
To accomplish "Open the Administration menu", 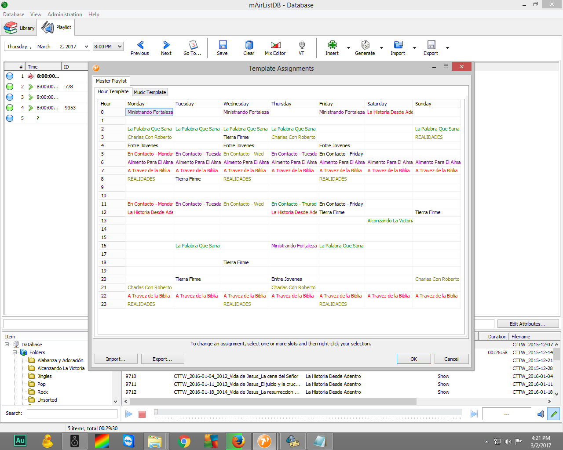I will click(65, 15).
